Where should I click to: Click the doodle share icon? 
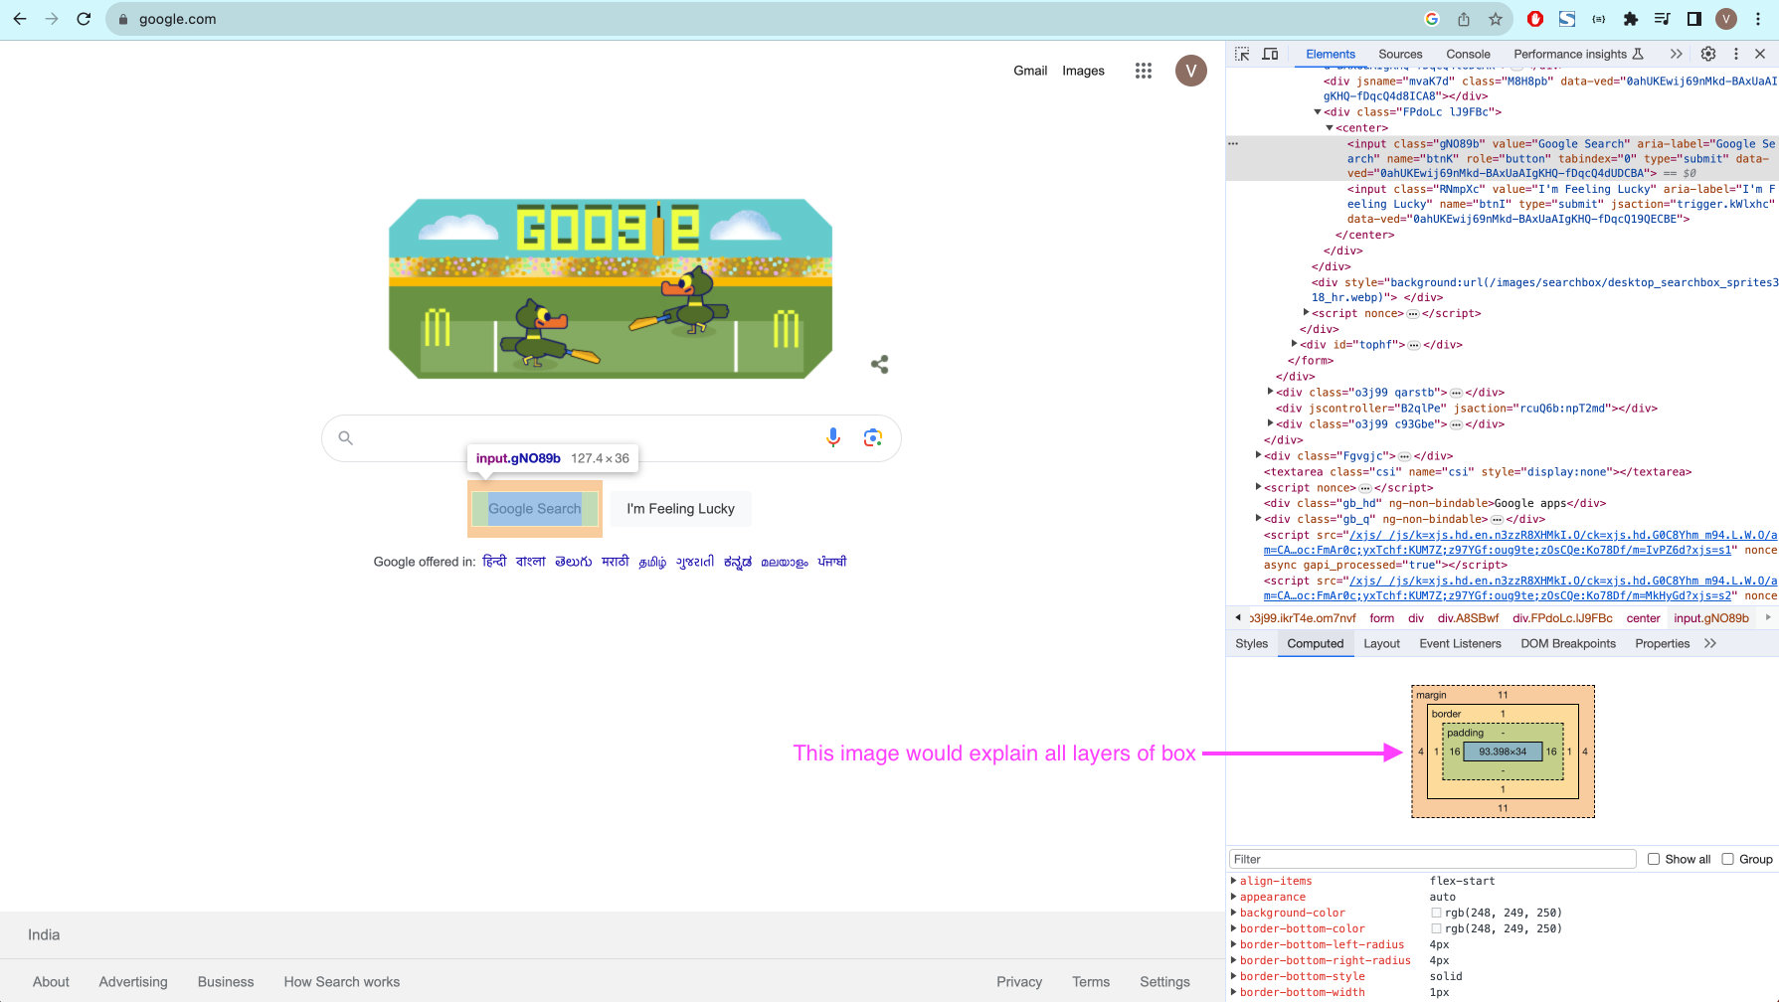coord(879,364)
